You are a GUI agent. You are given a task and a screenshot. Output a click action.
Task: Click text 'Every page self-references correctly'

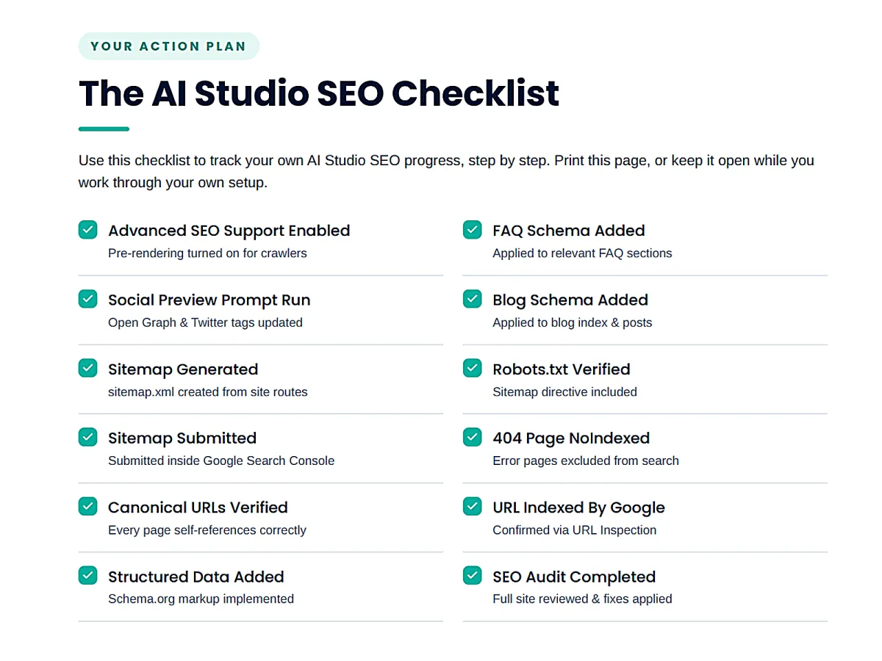[207, 530]
